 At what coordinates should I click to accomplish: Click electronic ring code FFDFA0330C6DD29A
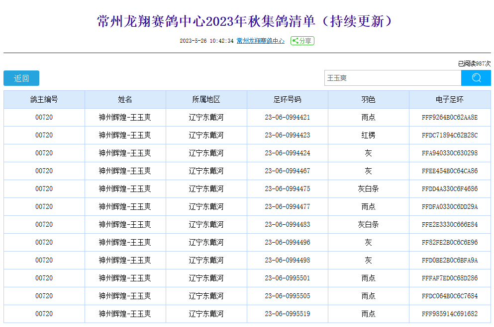click(449, 207)
